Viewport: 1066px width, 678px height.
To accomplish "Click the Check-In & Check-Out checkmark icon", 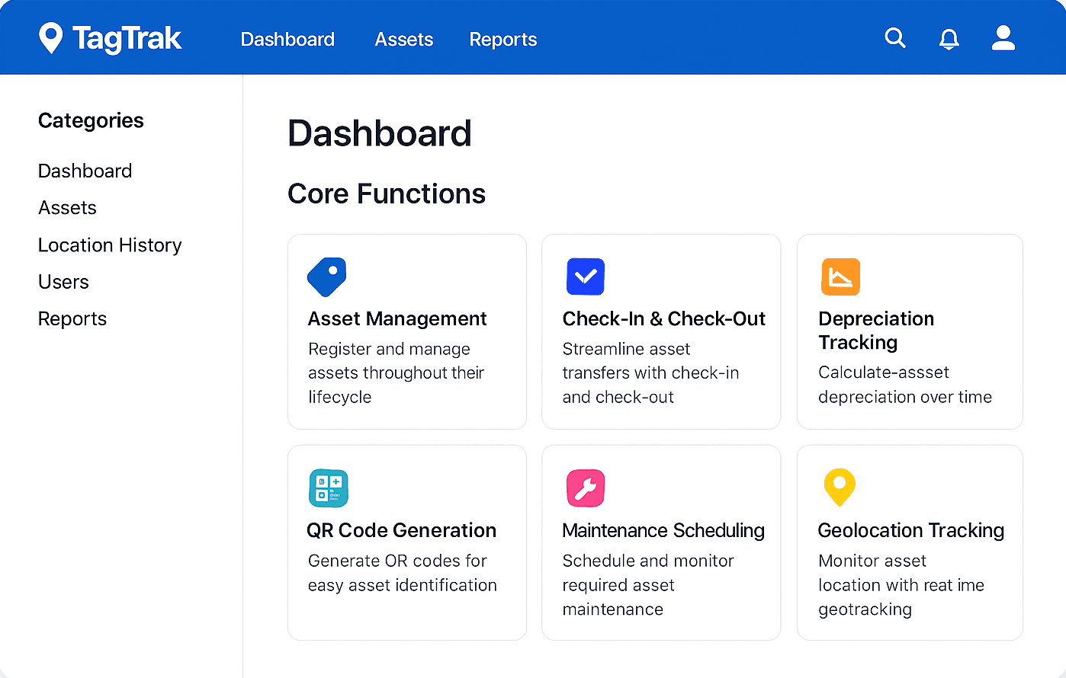I will coord(586,277).
